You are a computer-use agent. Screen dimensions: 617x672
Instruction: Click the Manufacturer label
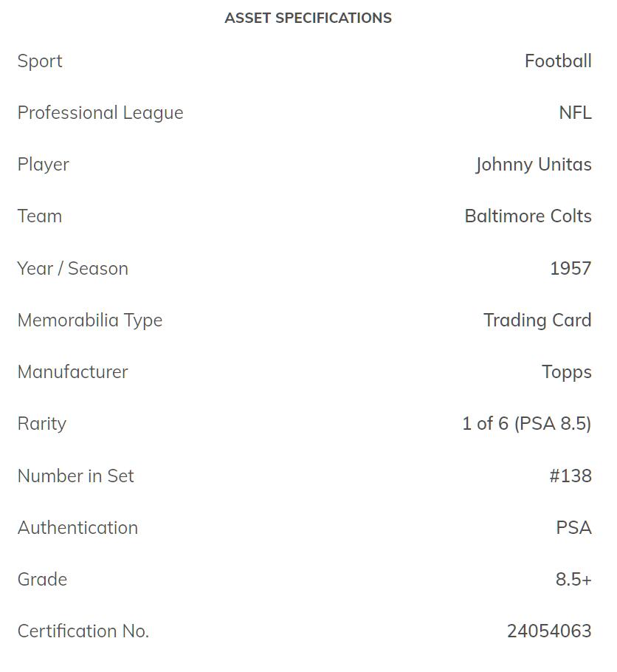[x=73, y=372]
